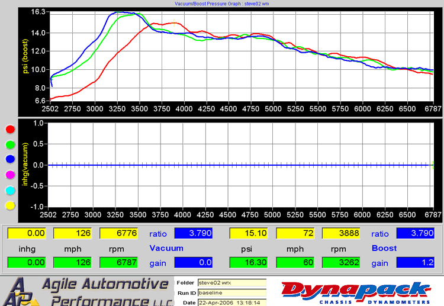Click the Agile Automotive Performance logo
This screenshot has height=306, width=444.
pyautogui.click(x=88, y=291)
